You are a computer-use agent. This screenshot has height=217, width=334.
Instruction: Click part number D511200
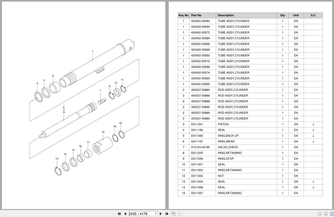click(x=197, y=153)
